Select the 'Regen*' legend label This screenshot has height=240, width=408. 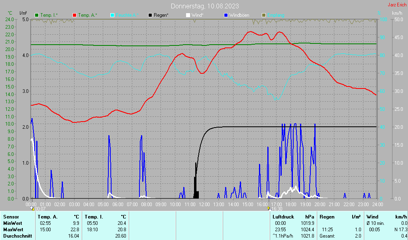click(x=161, y=16)
